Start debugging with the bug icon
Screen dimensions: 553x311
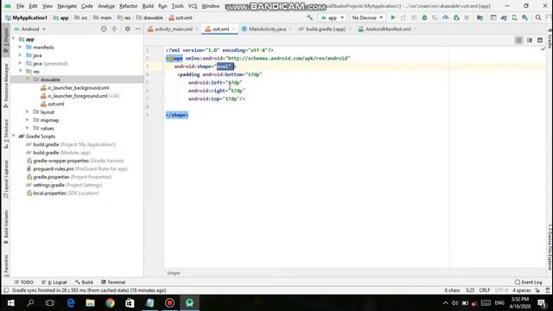pos(424,17)
